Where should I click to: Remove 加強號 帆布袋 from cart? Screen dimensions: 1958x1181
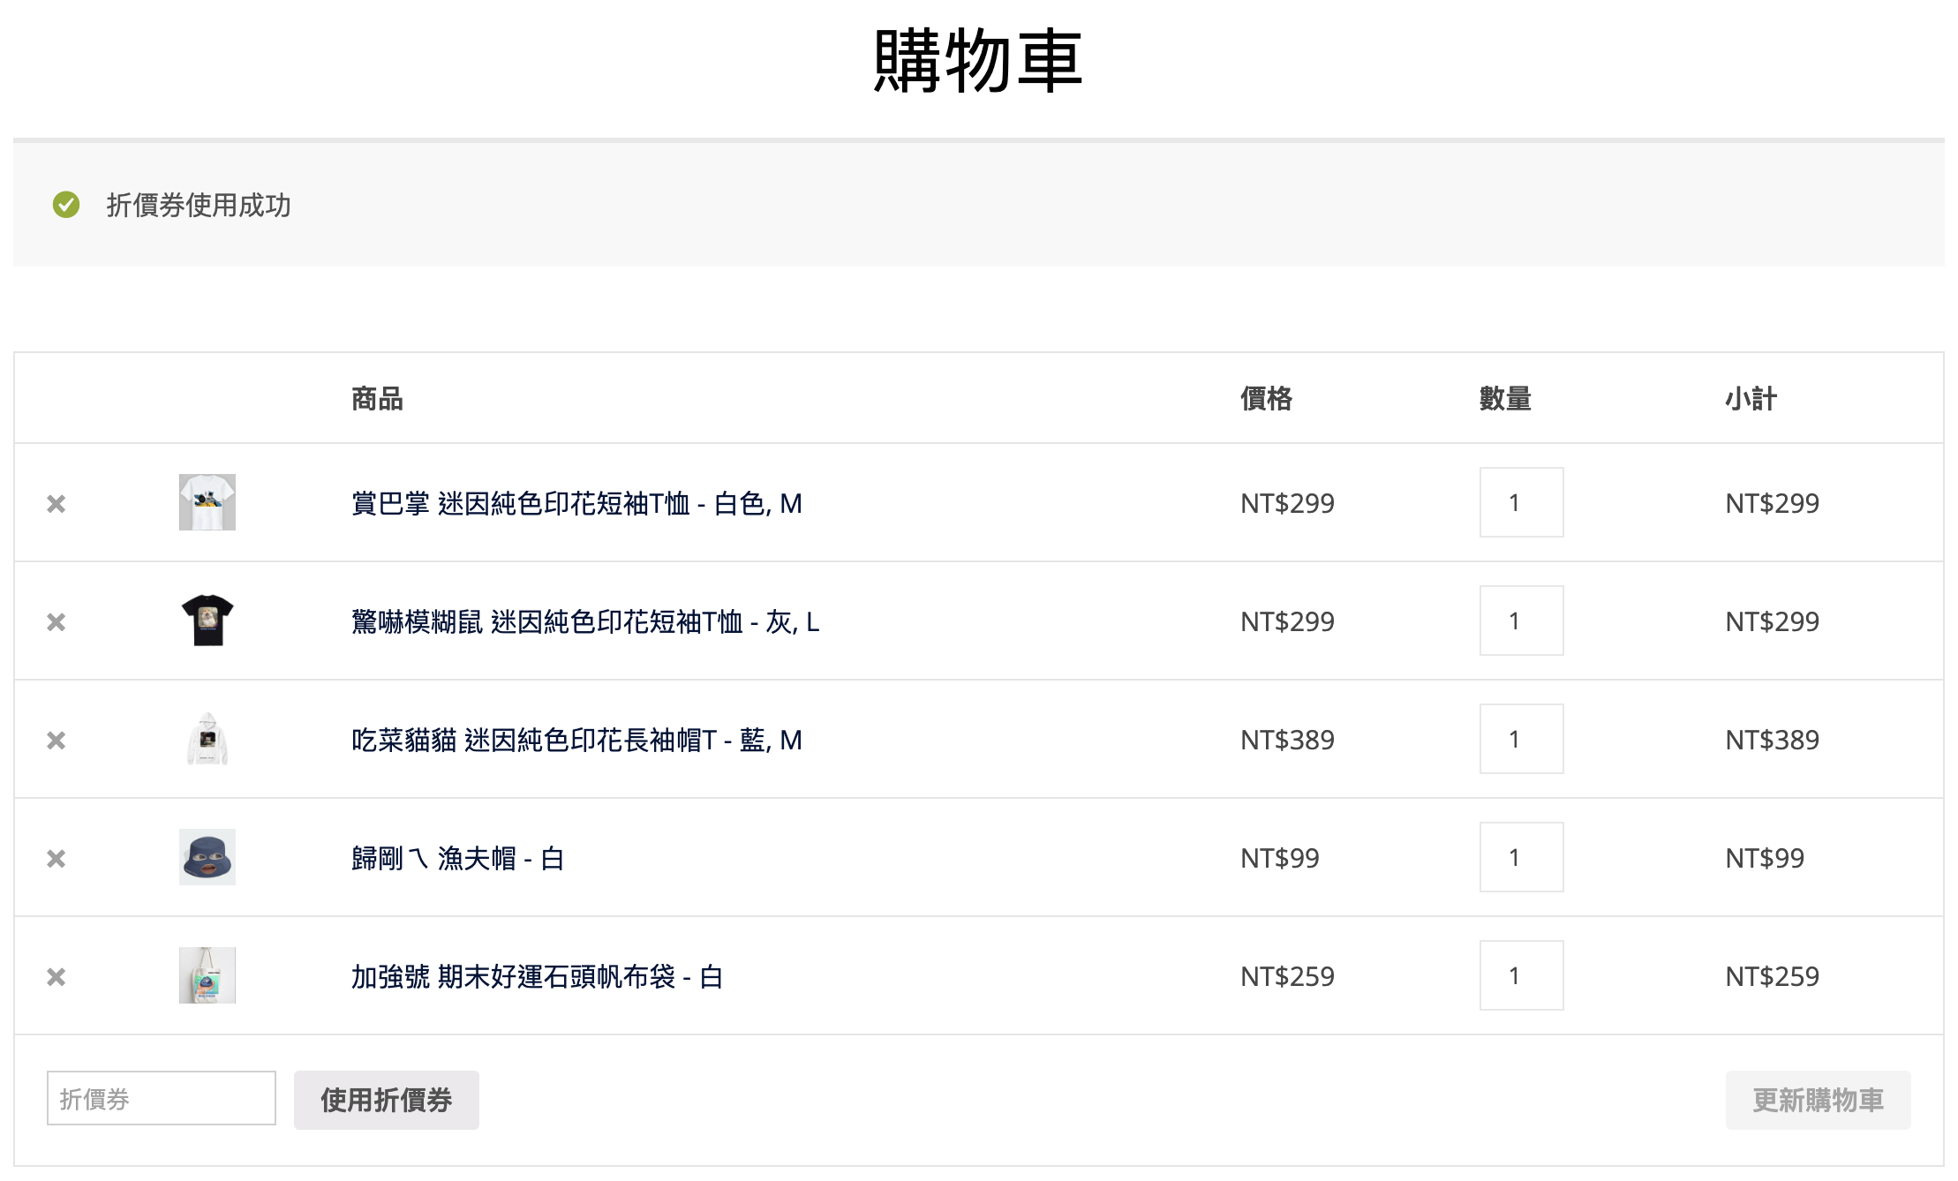[x=56, y=977]
